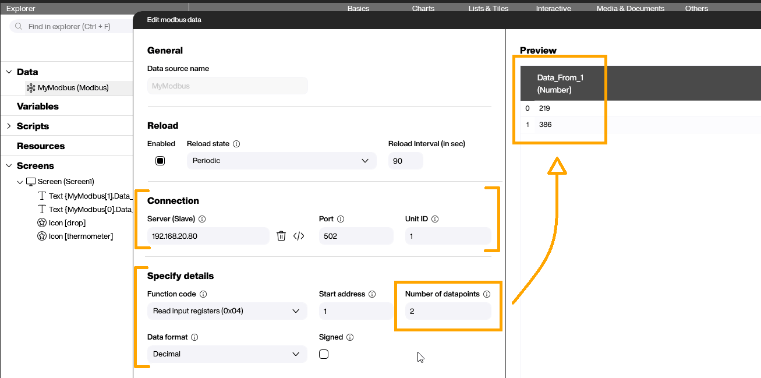Collapse the Data section in Explorer
Viewport: 761px width, 378px height.
(x=9, y=72)
